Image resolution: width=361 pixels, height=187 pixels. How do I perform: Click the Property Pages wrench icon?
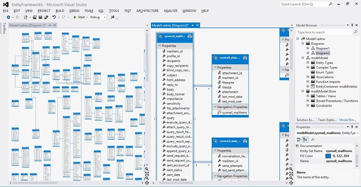pos(313,140)
